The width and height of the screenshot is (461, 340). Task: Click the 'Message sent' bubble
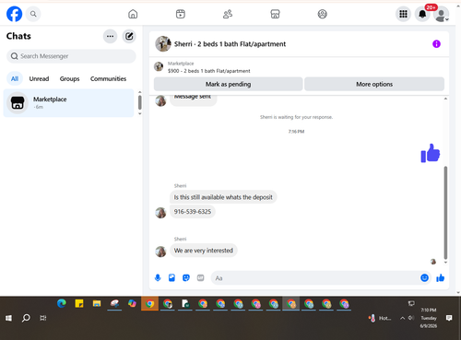click(193, 100)
